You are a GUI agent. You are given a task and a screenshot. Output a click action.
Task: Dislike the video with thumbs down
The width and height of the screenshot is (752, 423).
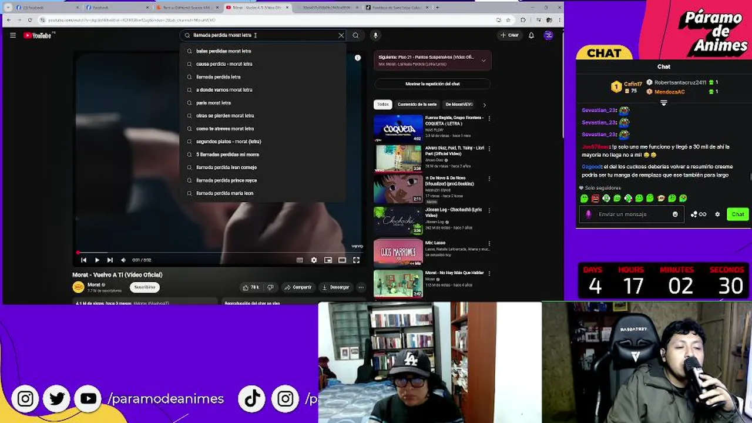point(270,287)
